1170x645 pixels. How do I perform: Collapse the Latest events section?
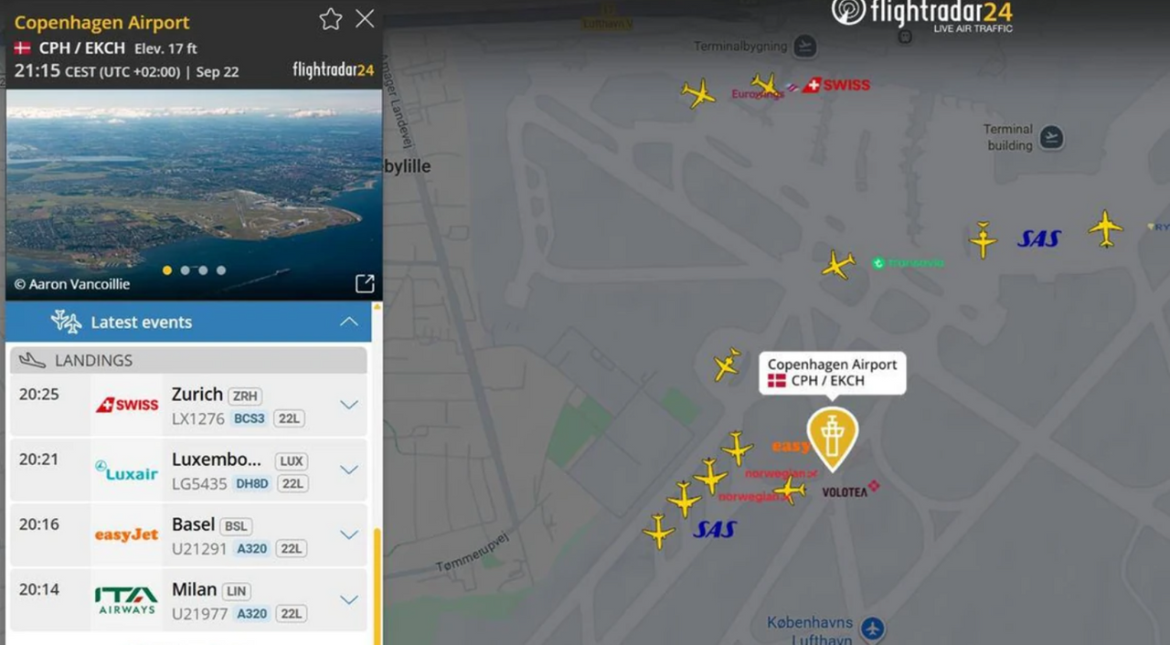[x=349, y=322]
